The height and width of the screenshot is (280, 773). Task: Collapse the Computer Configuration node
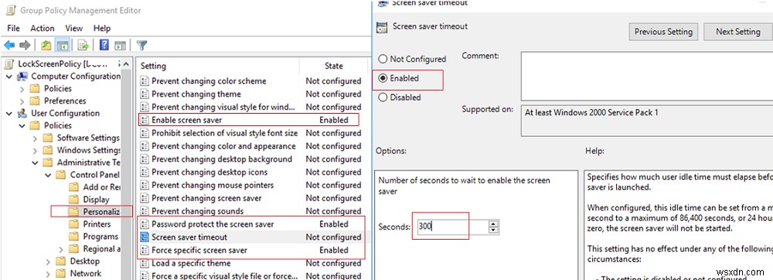tap(9, 77)
